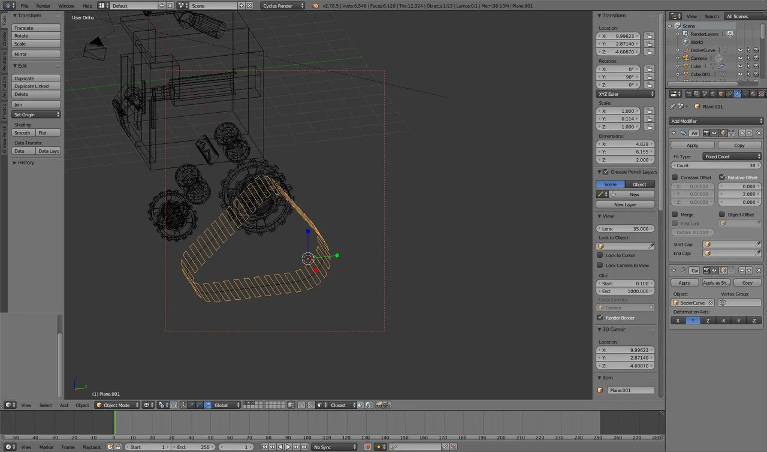Open the No Sync playback dropdown
The image size is (767, 452).
click(334, 447)
